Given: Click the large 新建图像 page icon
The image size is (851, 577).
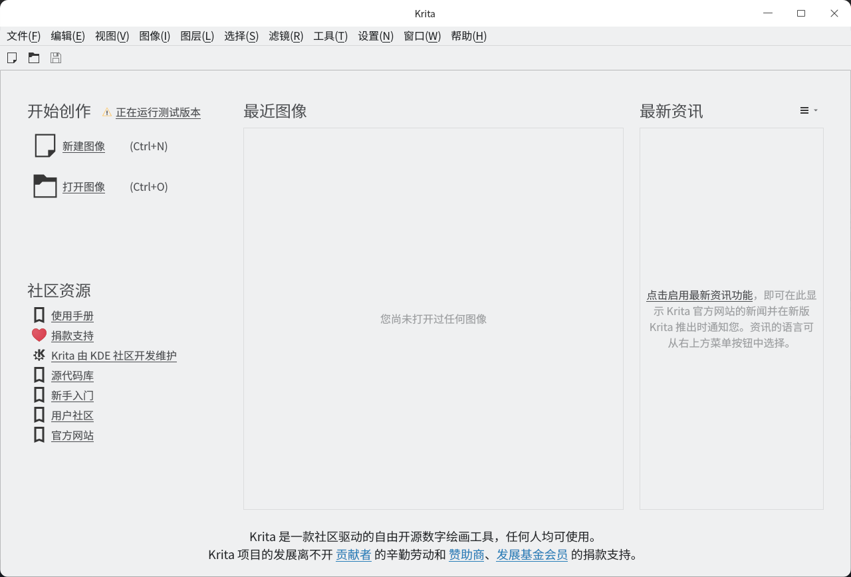Looking at the screenshot, I should tap(45, 146).
